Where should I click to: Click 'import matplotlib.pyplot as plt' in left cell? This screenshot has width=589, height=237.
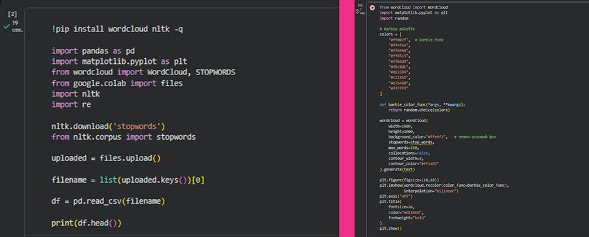click(x=120, y=61)
